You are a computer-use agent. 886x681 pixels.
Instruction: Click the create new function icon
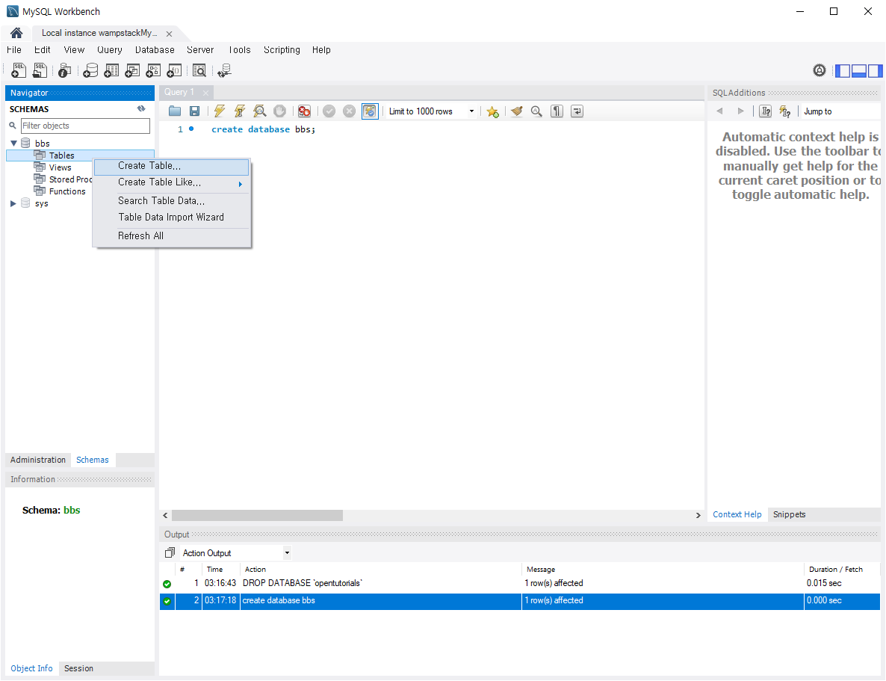pos(174,70)
